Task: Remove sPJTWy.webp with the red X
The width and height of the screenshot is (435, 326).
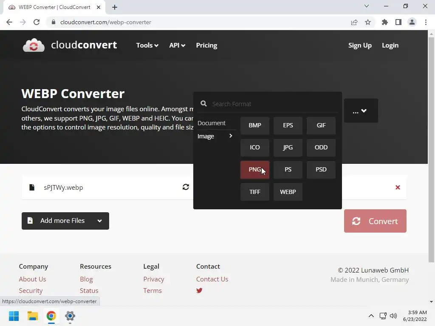Action: pyautogui.click(x=398, y=187)
